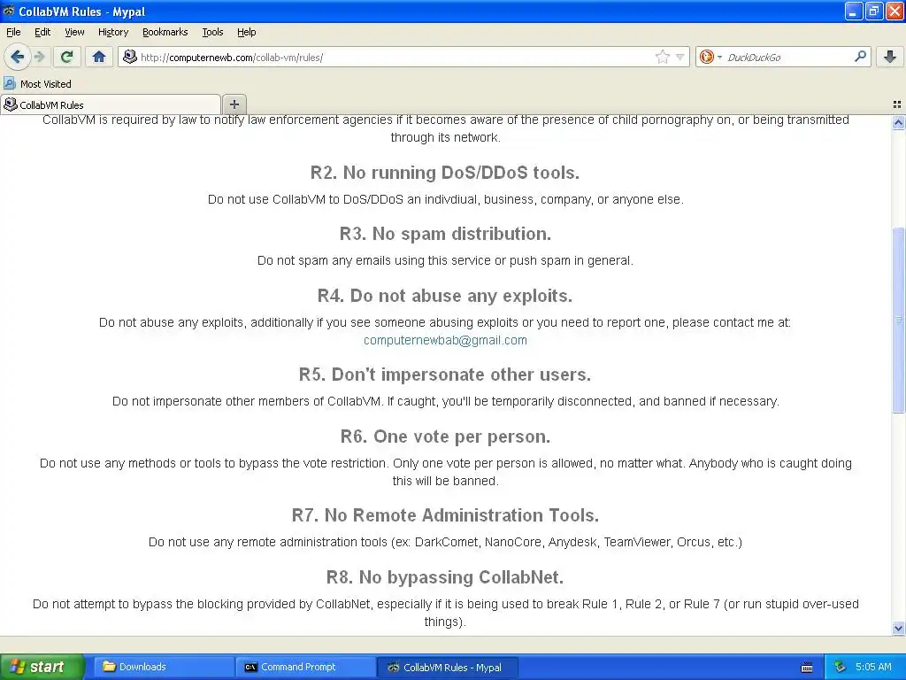Viewport: 906px width, 680px height.
Task: Open the File menu
Action: (x=13, y=33)
